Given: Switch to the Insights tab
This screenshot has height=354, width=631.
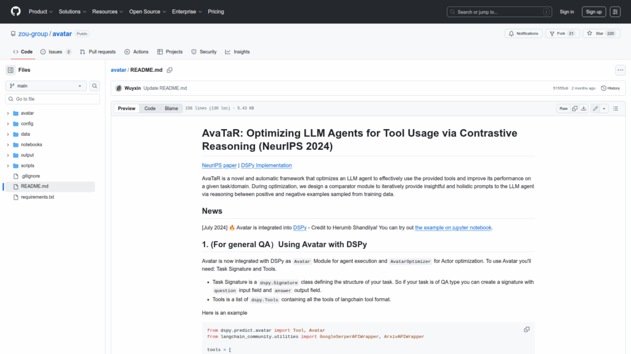Looking at the screenshot, I should pyautogui.click(x=237, y=52).
